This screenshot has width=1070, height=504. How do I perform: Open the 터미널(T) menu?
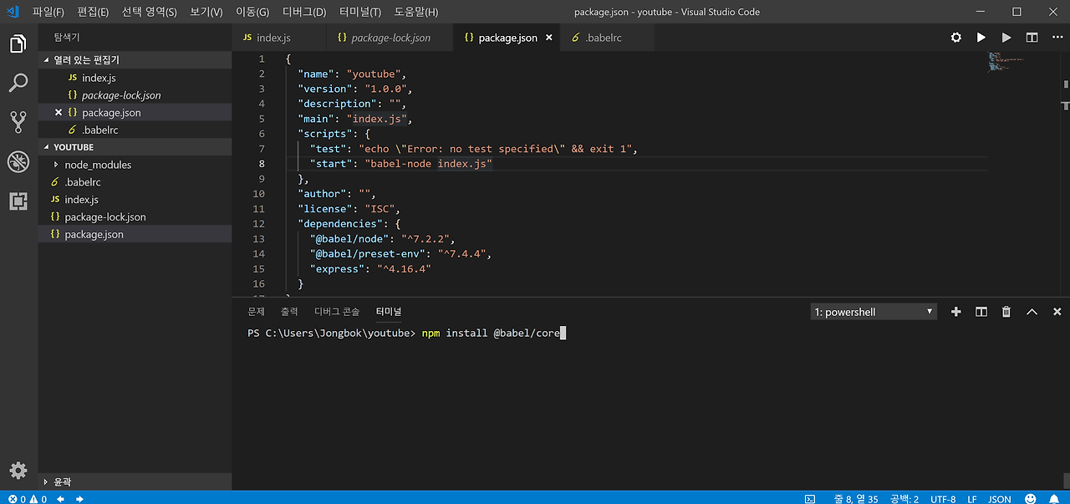[360, 12]
